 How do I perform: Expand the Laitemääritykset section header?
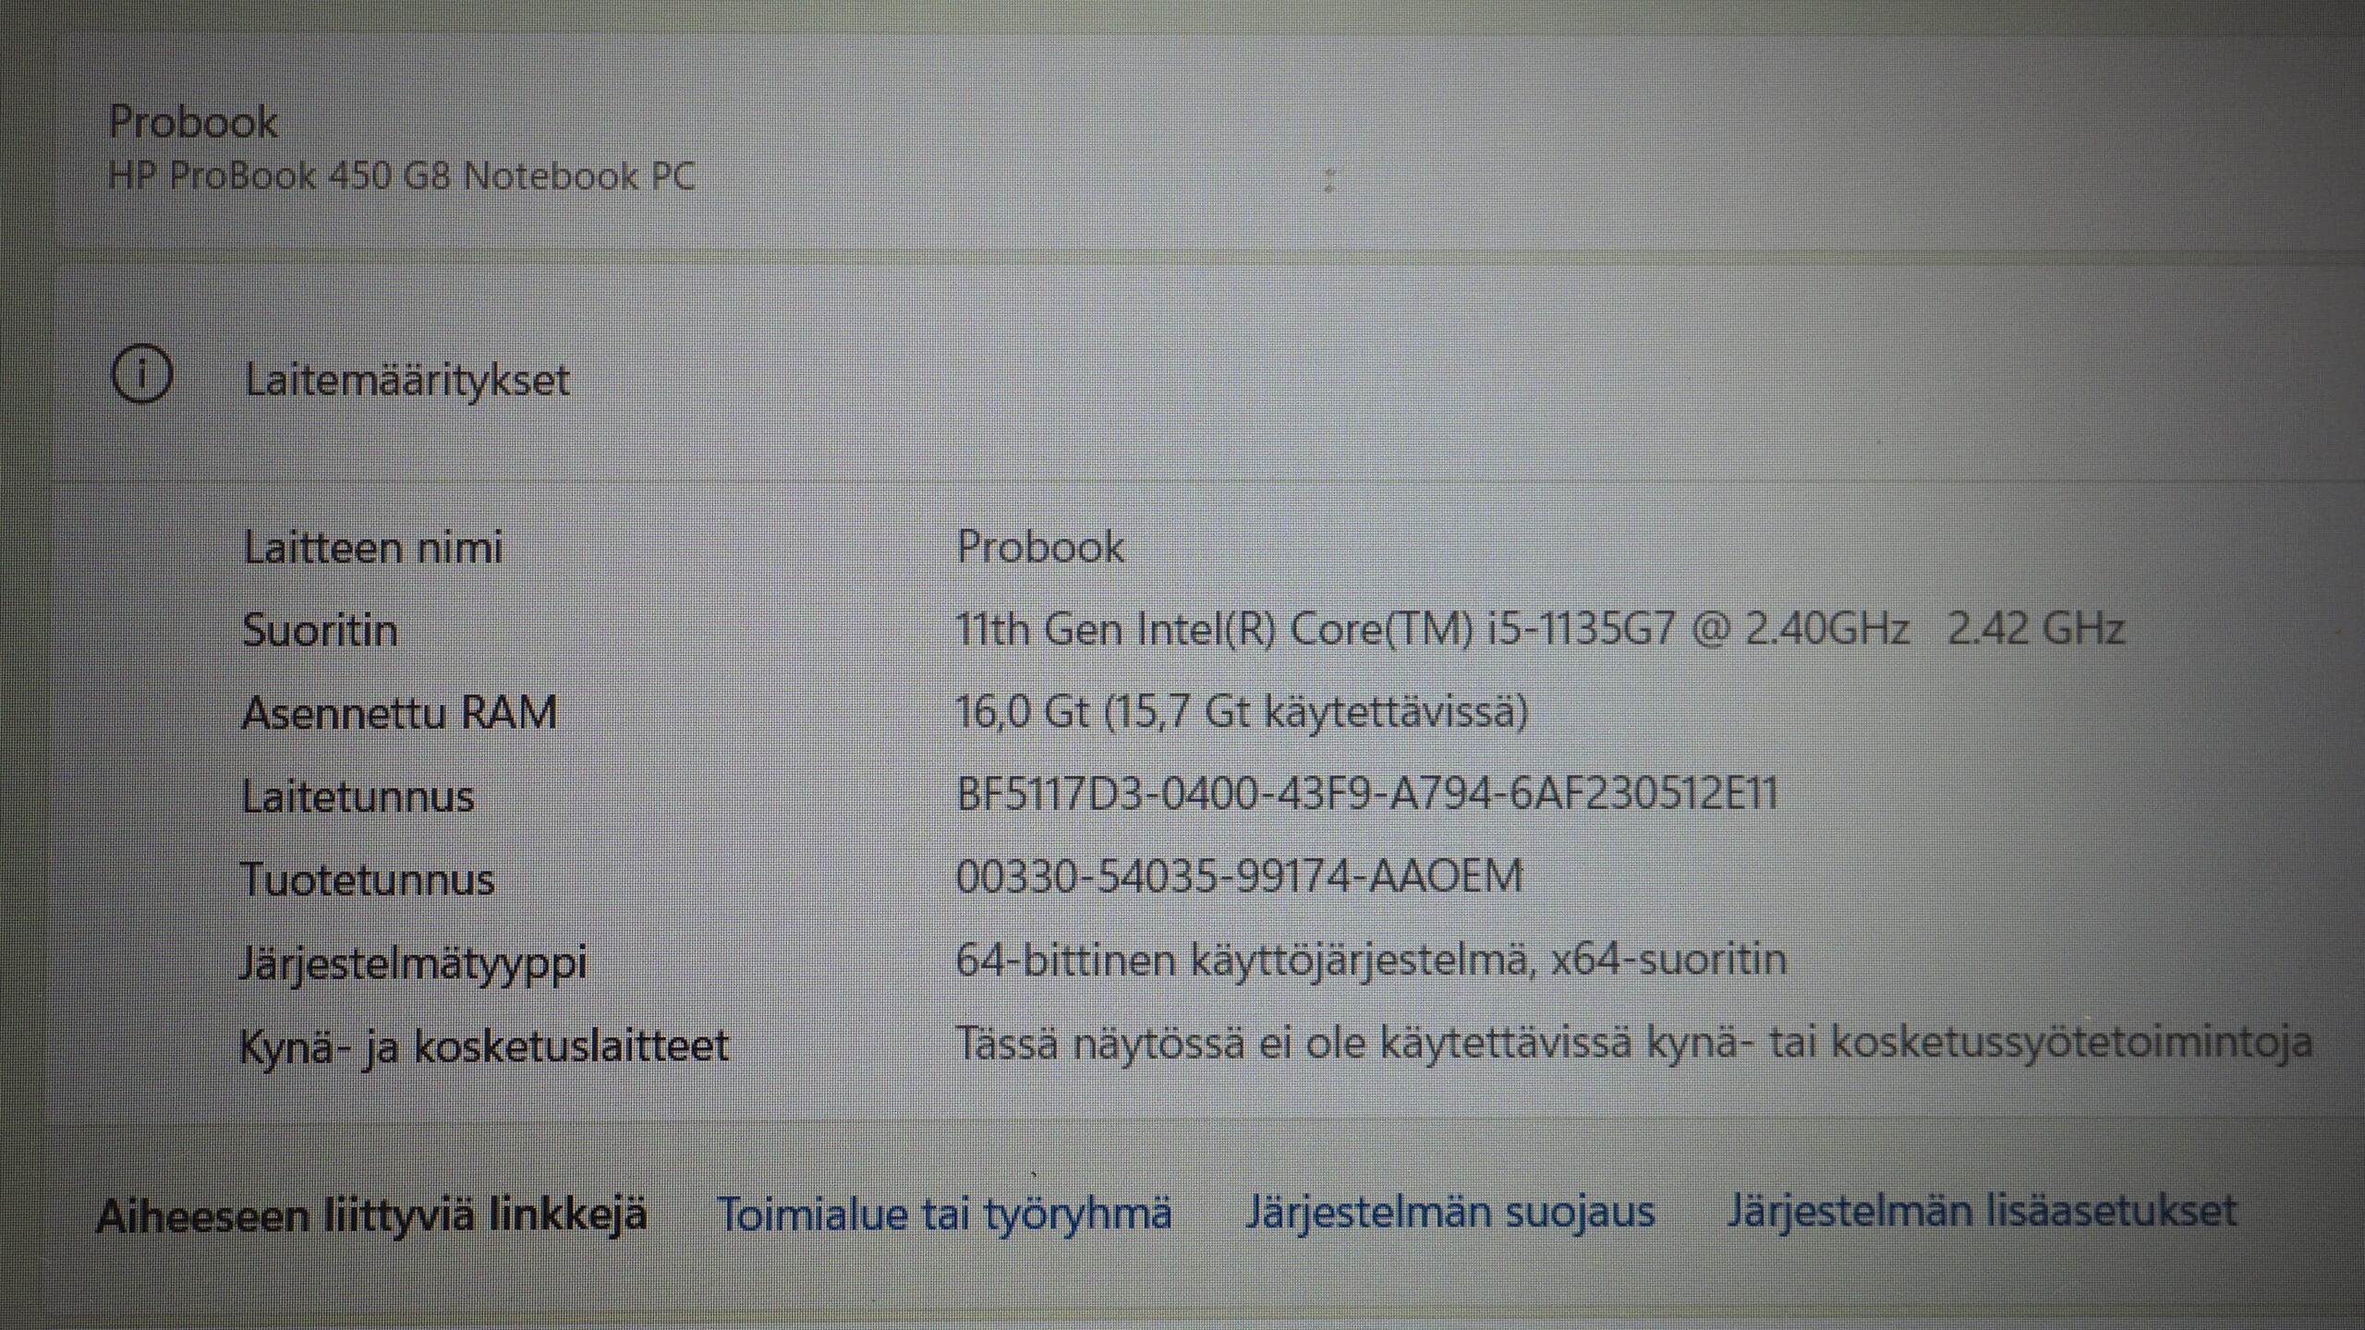[x=407, y=381]
